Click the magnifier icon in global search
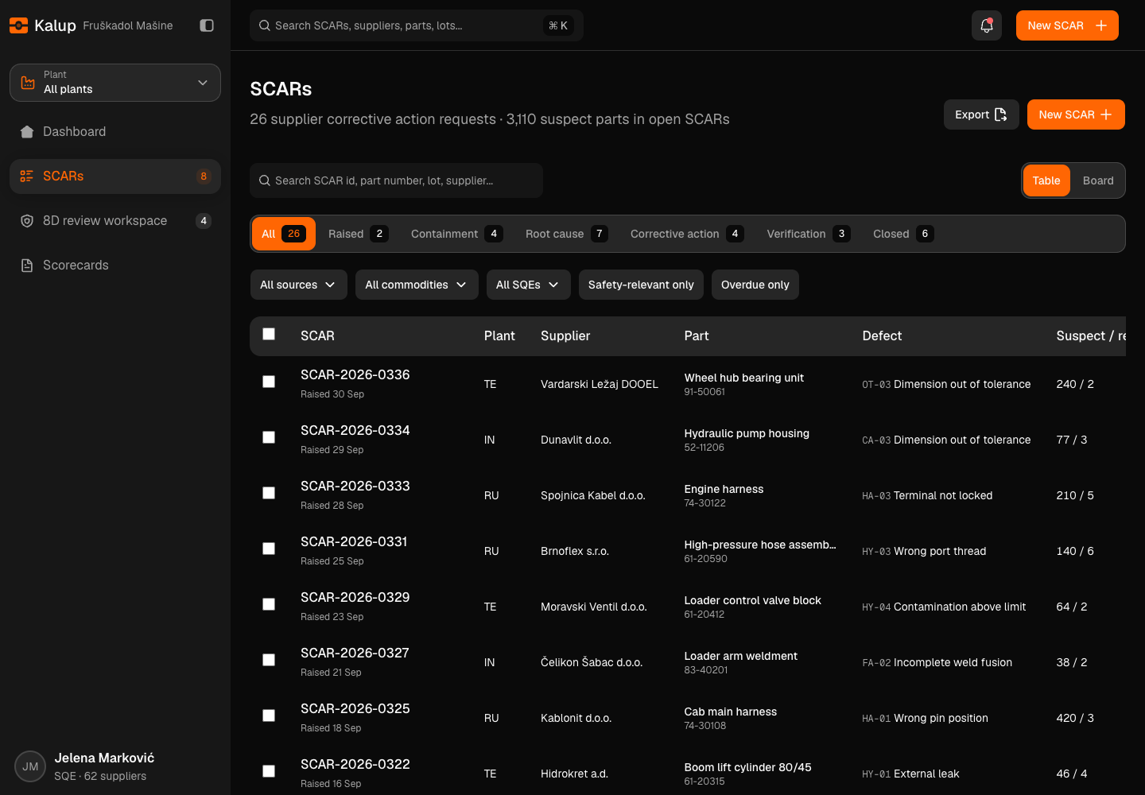 [x=265, y=25]
